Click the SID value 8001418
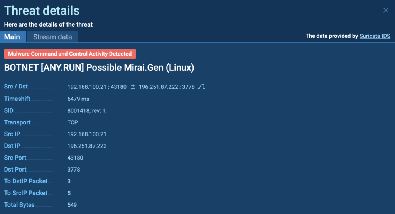The width and height of the screenshot is (395, 214). (x=87, y=111)
